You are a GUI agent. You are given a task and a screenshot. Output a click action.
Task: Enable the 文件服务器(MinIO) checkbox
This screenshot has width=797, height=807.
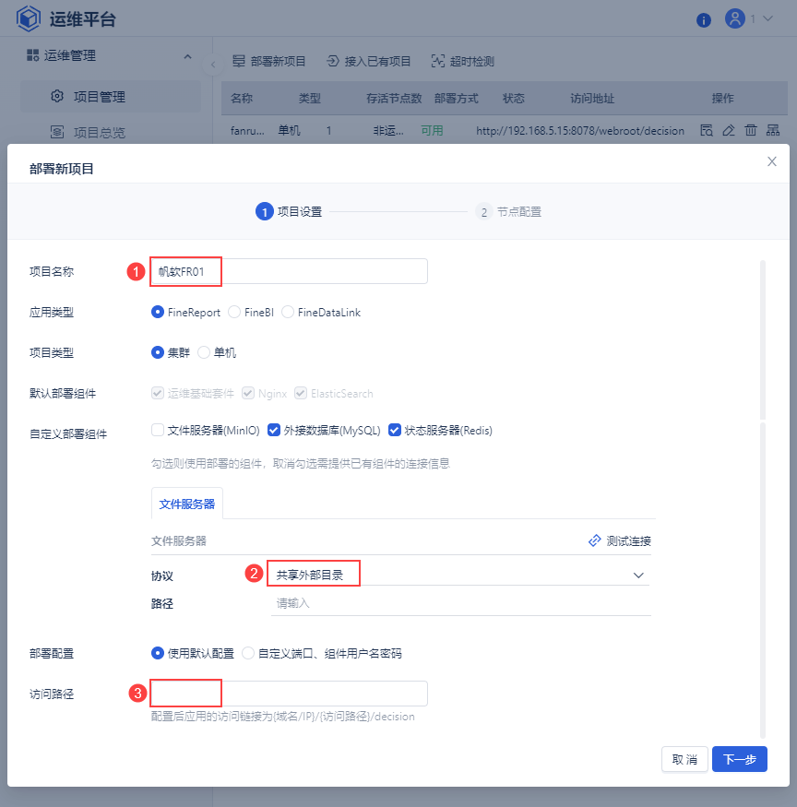click(156, 429)
